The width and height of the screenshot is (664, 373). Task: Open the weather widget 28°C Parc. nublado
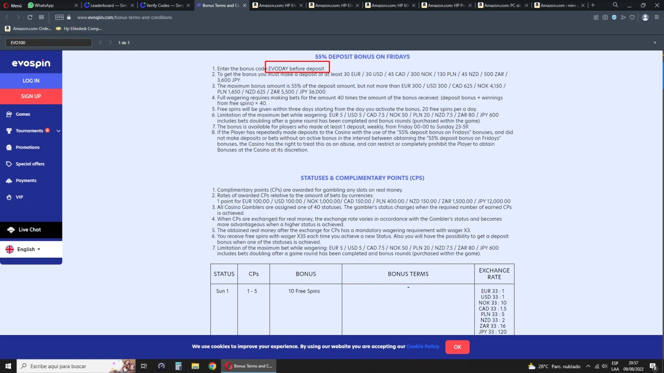[554, 366]
